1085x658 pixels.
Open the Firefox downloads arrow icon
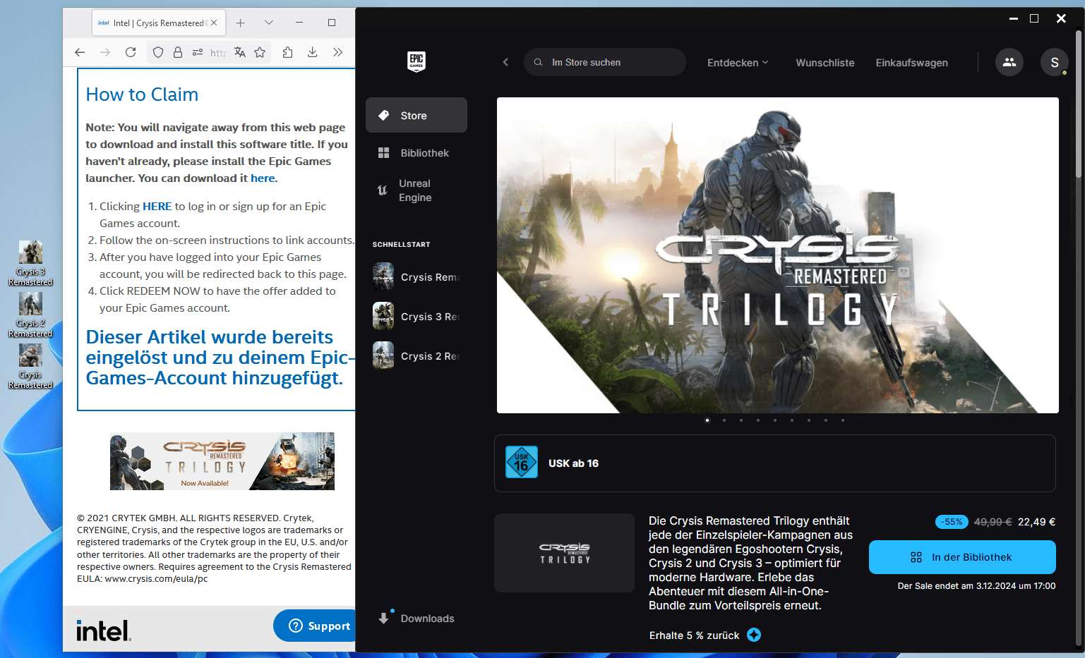point(312,52)
